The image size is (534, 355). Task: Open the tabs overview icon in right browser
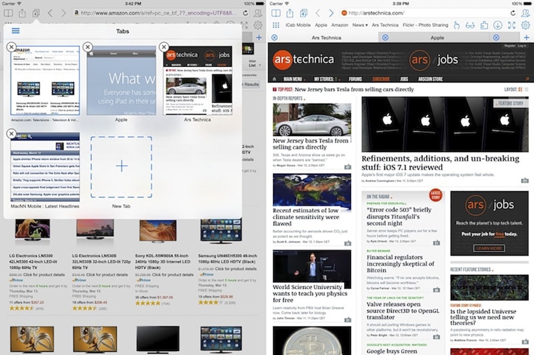304,13
